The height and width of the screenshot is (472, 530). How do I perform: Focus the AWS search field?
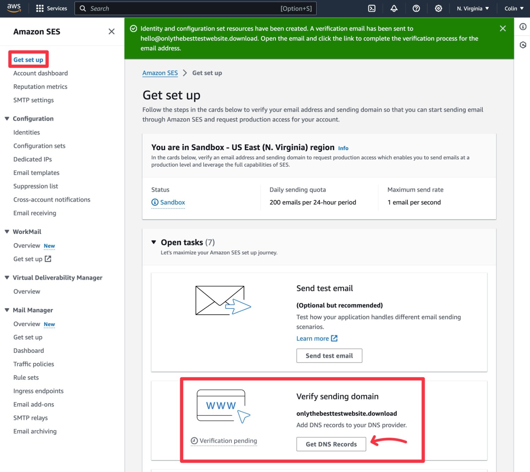[x=195, y=8]
